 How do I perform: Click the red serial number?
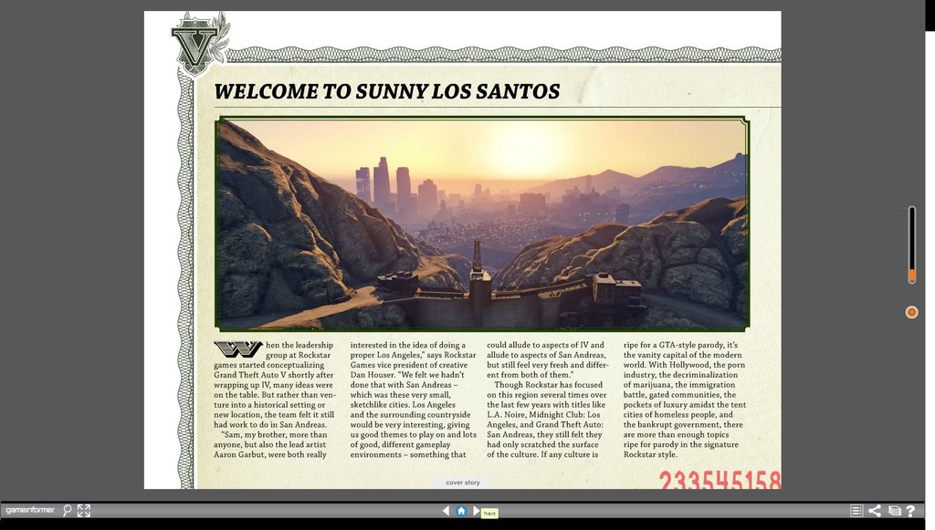coord(720,480)
